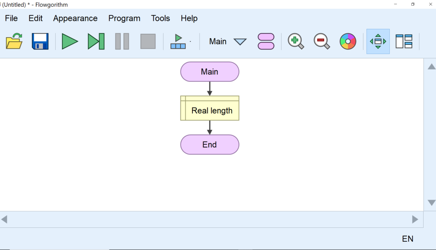436x250 pixels.
Task: Open a file with the folder icon
Action: 14,41
